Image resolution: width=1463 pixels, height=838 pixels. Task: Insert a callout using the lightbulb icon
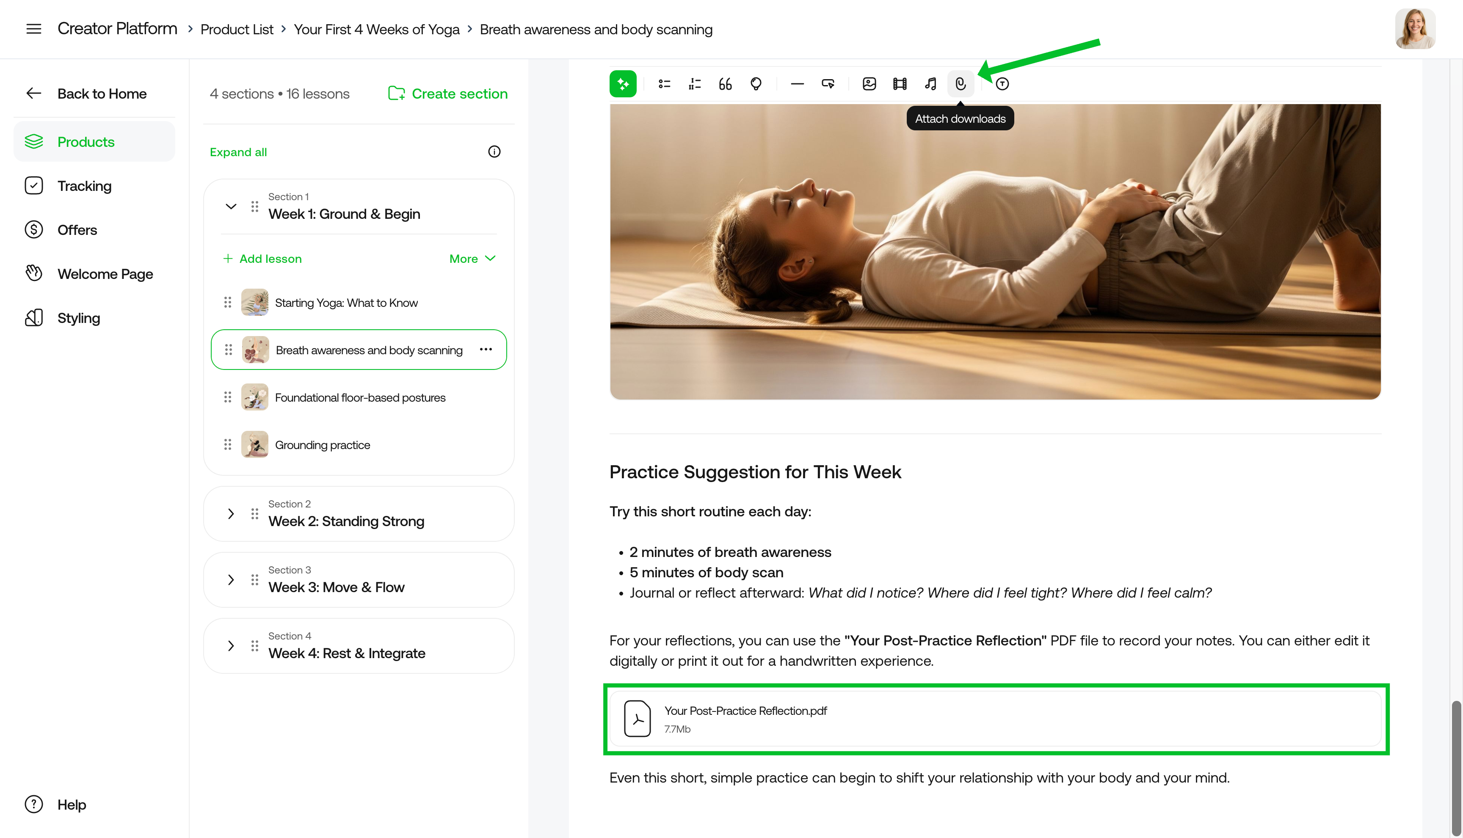click(756, 83)
